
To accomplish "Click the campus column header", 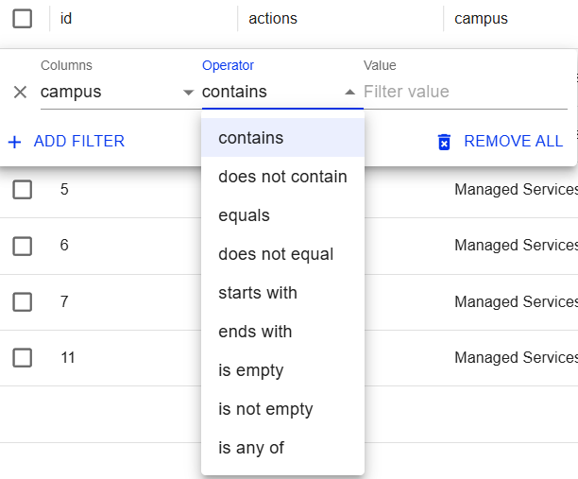I will [x=481, y=18].
